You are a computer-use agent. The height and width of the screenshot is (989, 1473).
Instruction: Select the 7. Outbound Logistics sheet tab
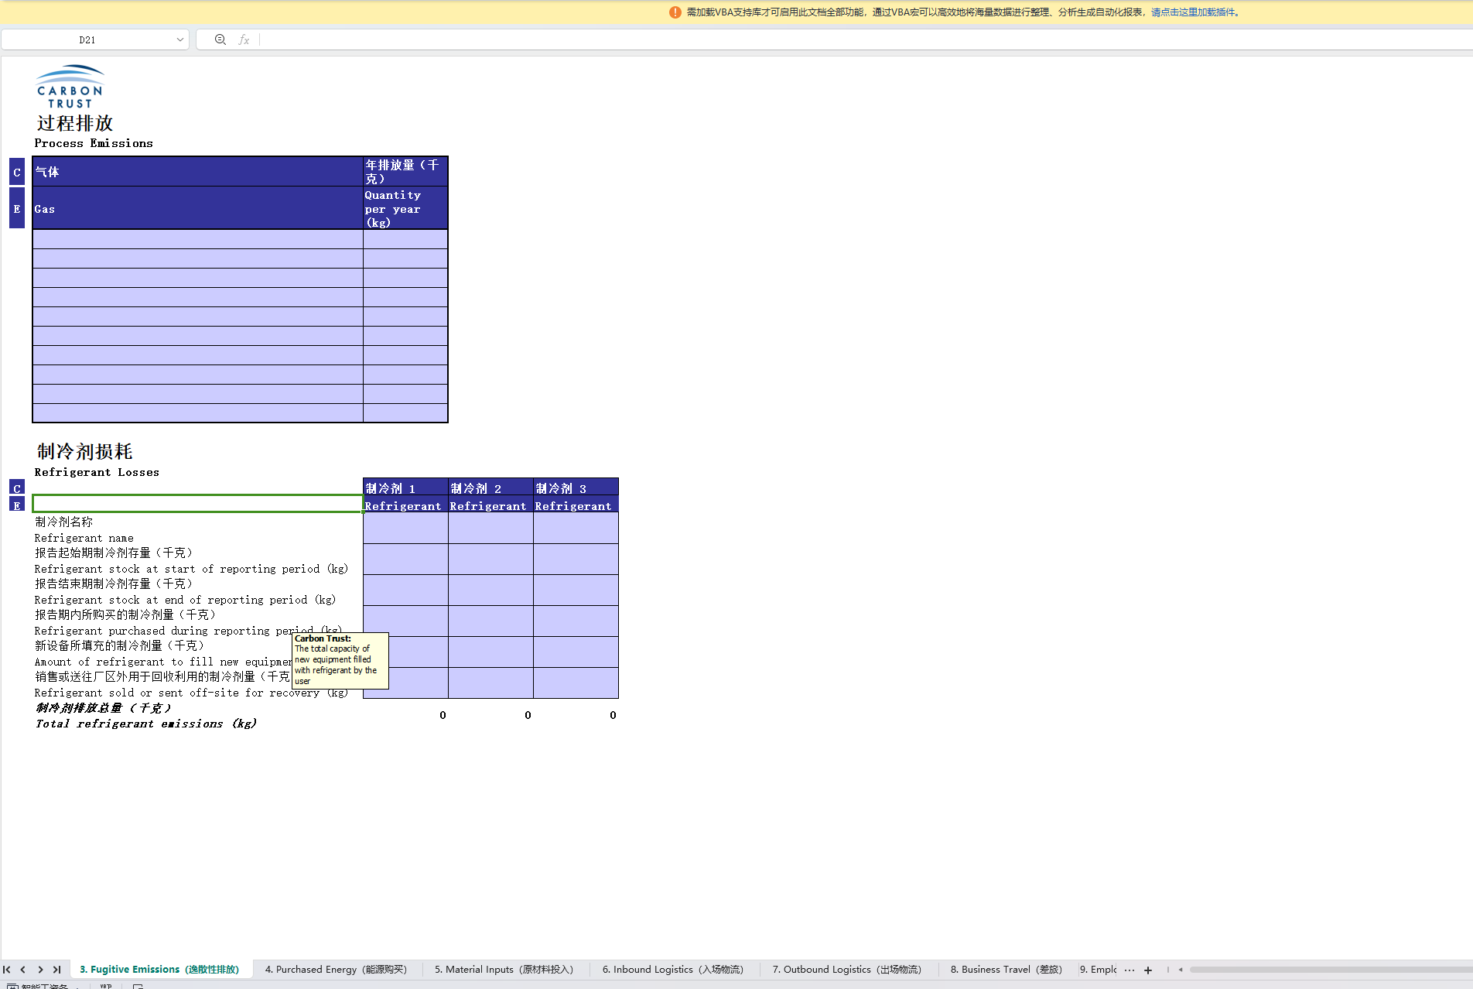(846, 970)
